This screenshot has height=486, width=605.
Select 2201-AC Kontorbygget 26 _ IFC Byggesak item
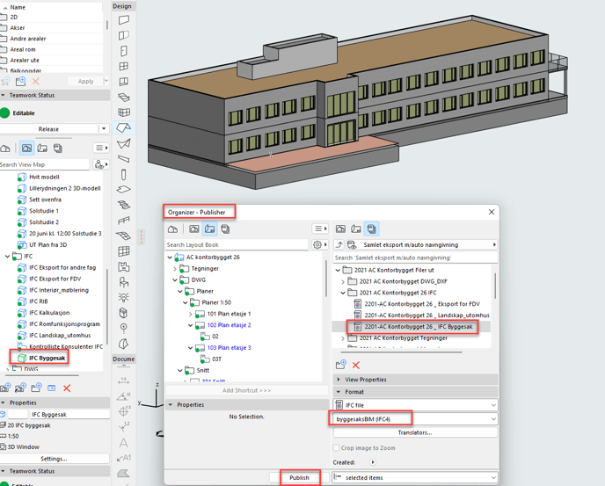tap(419, 327)
